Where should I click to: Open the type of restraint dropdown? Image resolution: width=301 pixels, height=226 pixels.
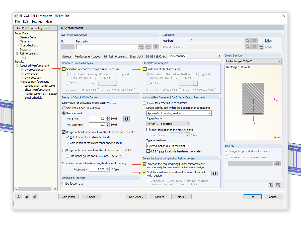[168, 146]
